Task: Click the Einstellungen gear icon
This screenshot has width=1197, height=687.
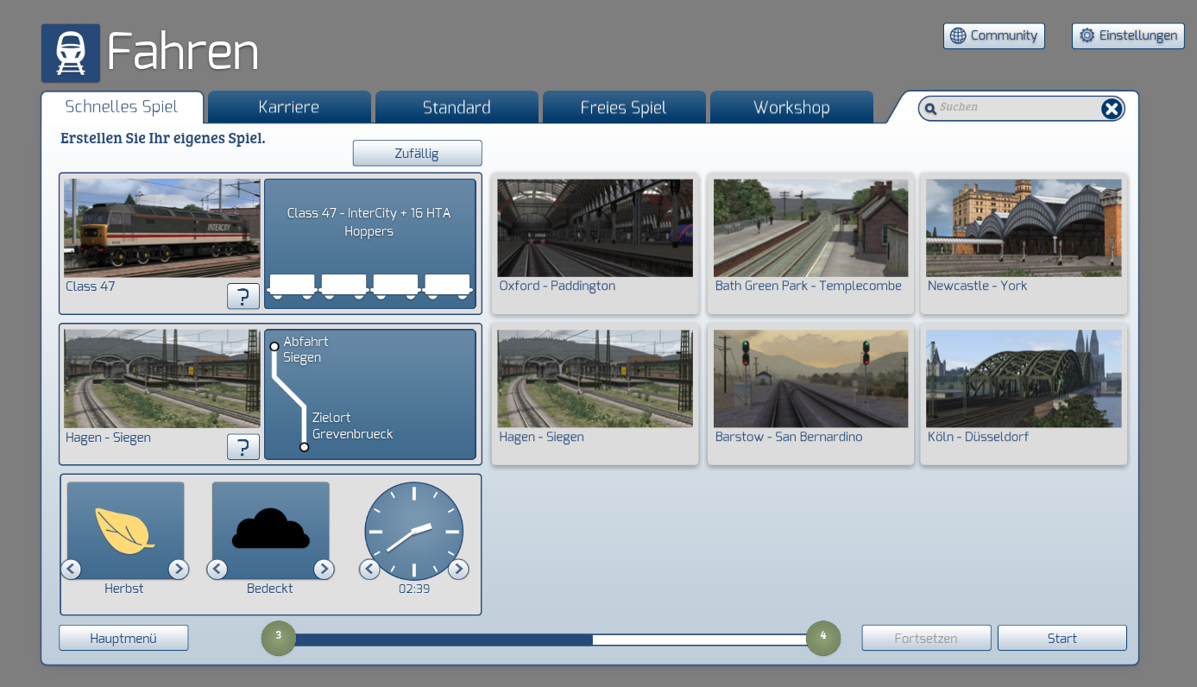Action: tap(1087, 35)
